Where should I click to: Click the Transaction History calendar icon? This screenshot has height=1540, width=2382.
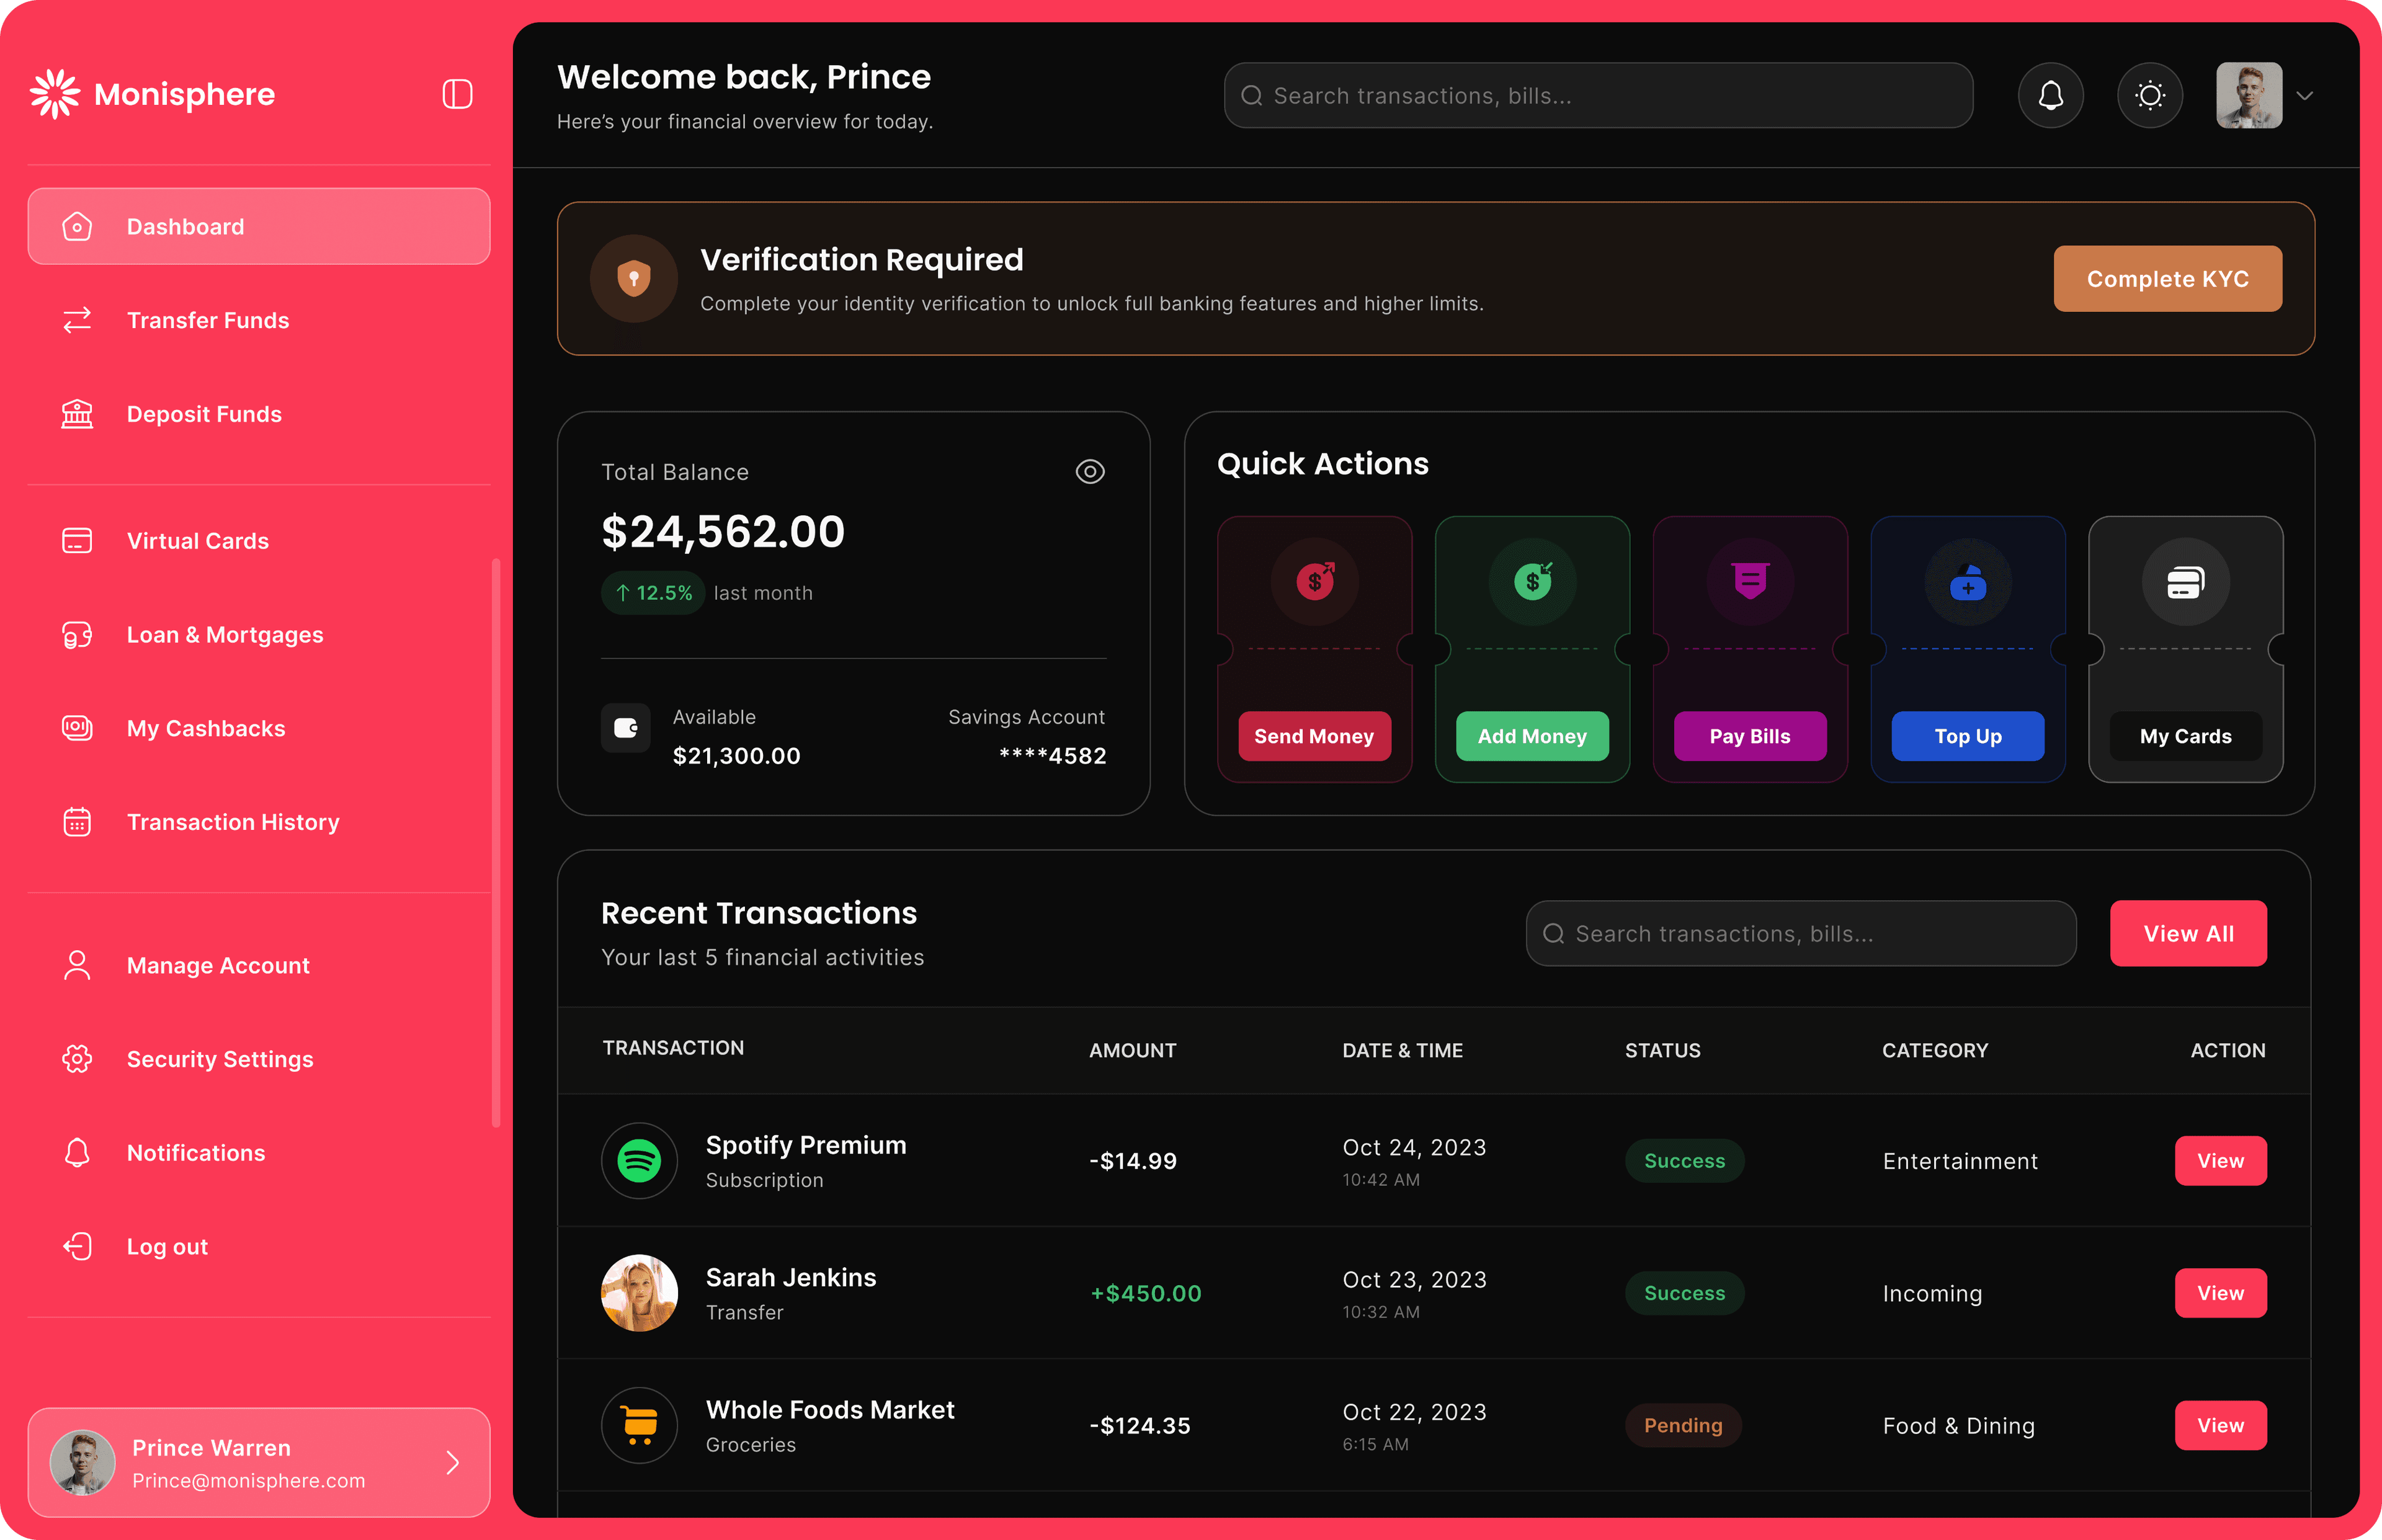click(77, 822)
